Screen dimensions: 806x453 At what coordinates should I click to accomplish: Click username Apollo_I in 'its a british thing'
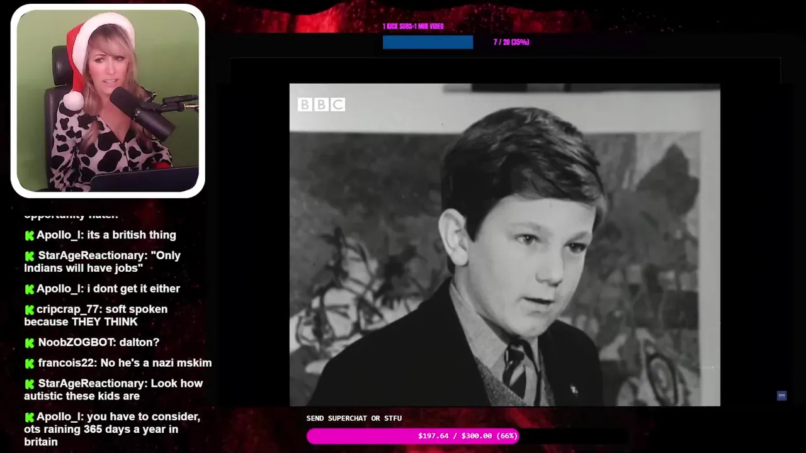pos(60,235)
